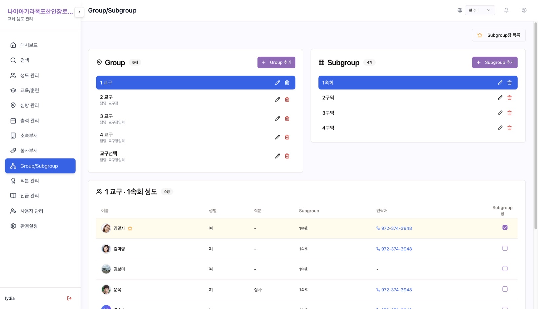This screenshot has width=538, height=309.
Task: Call 김말자's phone number link
Action: pos(394,228)
